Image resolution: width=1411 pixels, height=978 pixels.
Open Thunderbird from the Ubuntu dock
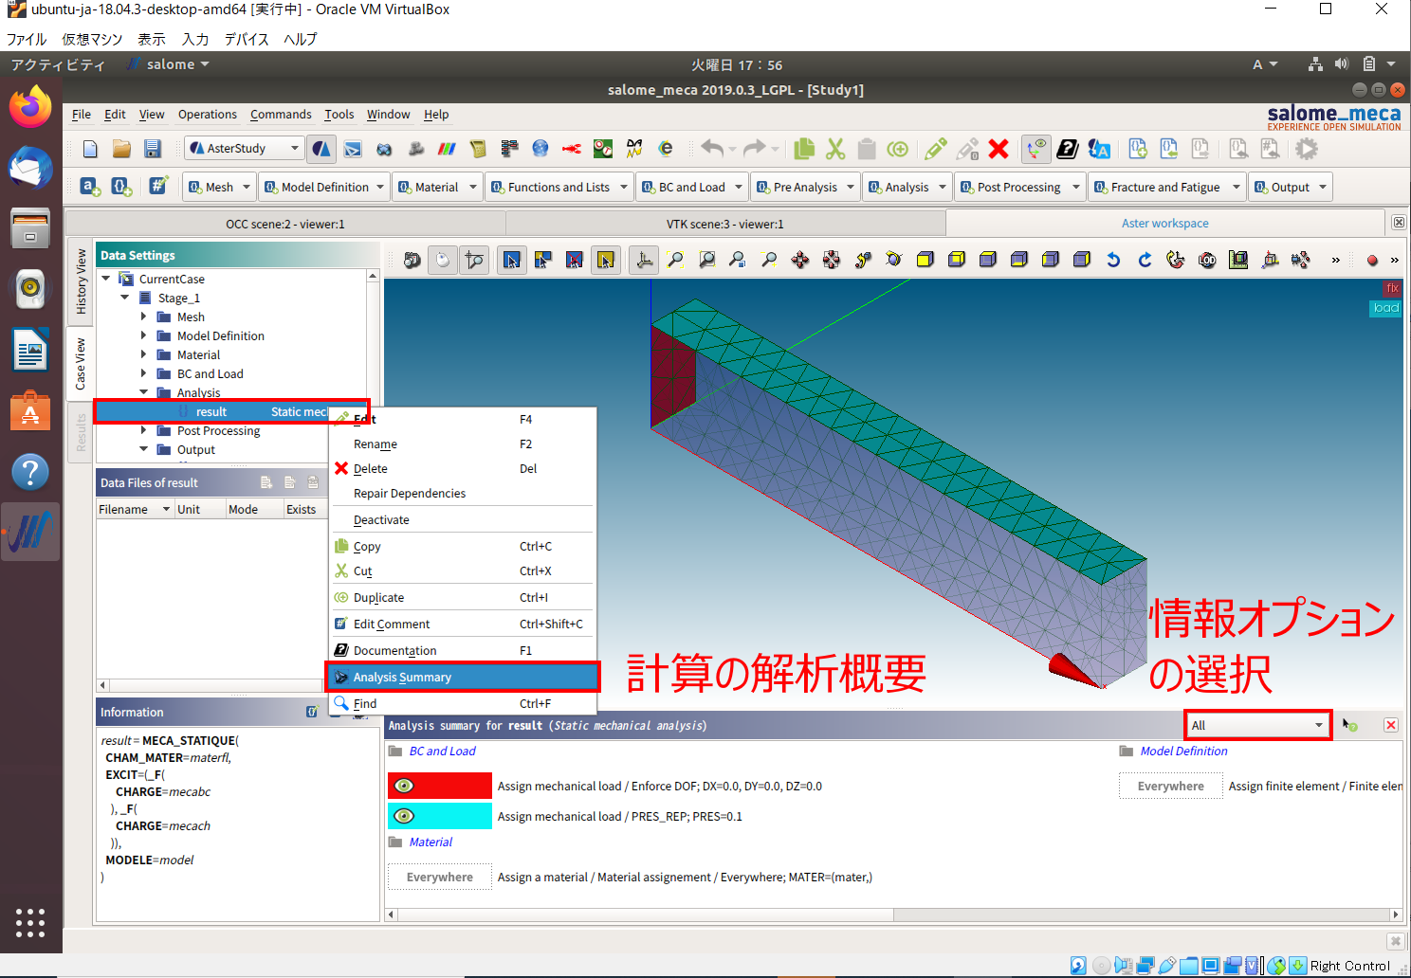[x=30, y=168]
